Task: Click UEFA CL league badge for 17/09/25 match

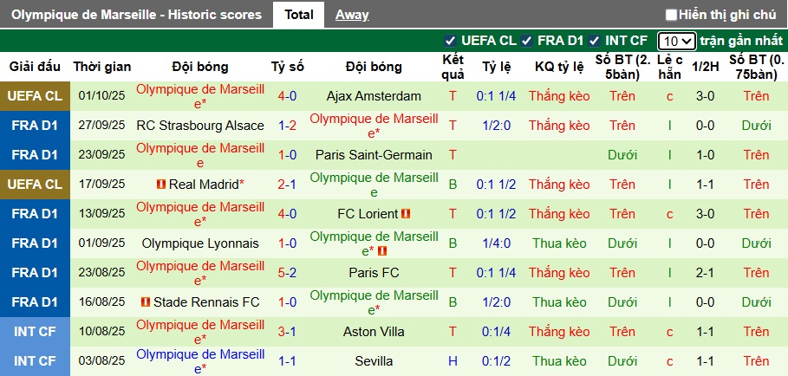Action: [x=35, y=185]
